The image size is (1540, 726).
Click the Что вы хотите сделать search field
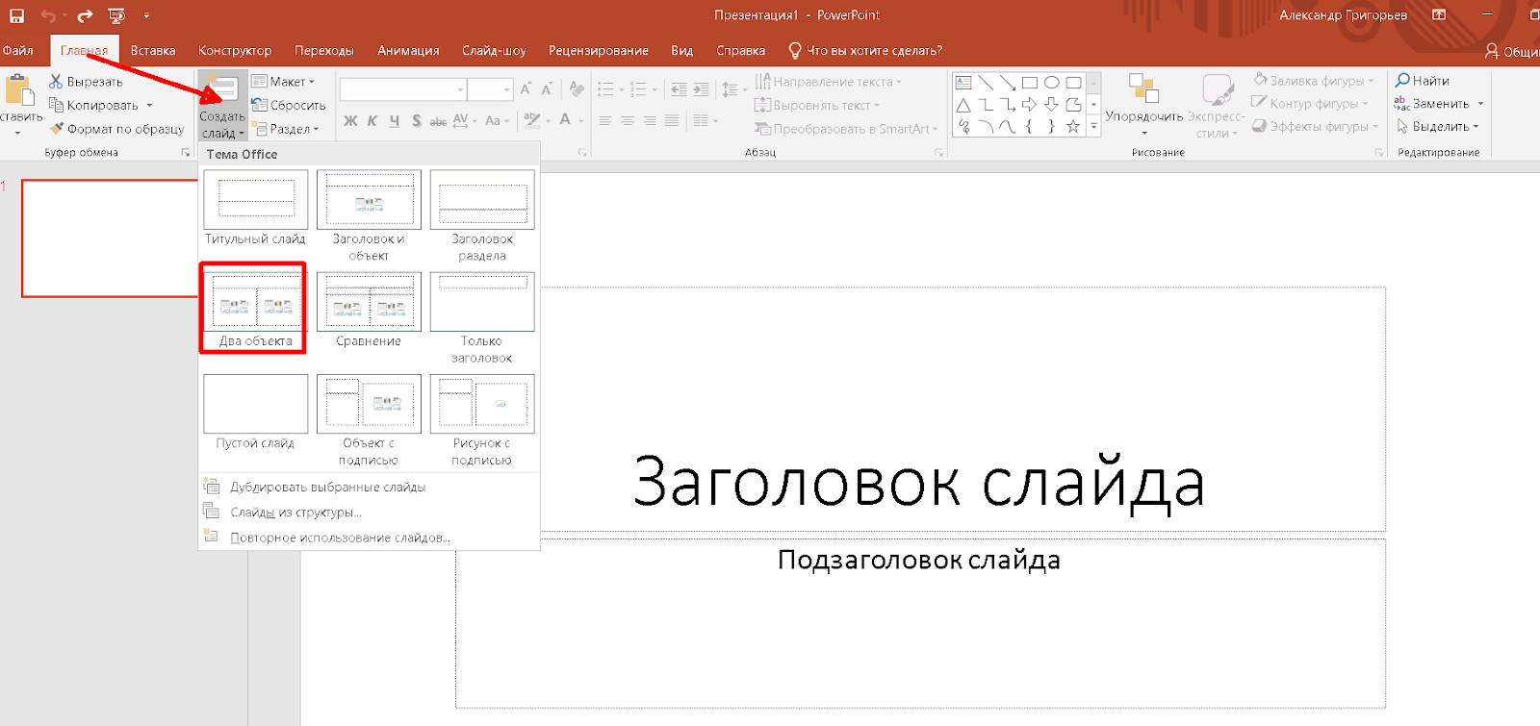click(874, 51)
